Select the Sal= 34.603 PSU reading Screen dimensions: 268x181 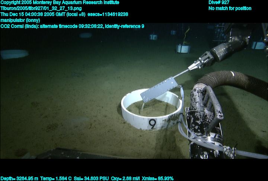coord(91,179)
